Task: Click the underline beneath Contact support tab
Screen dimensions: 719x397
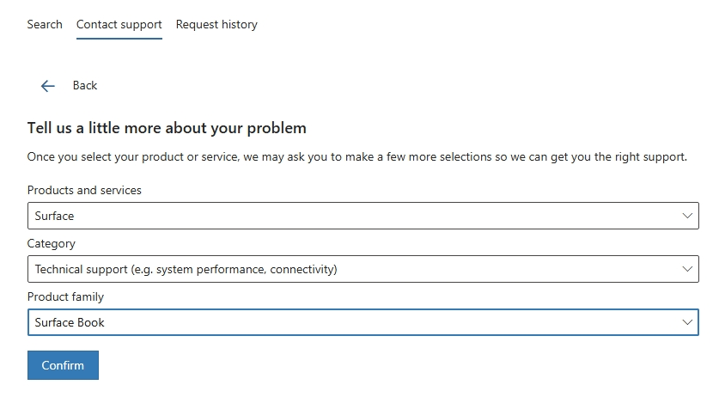Action: (119, 39)
